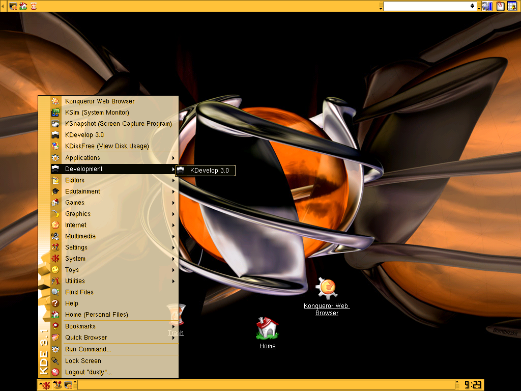Expand the Toys submenu
The height and width of the screenshot is (391, 521).
click(x=114, y=270)
